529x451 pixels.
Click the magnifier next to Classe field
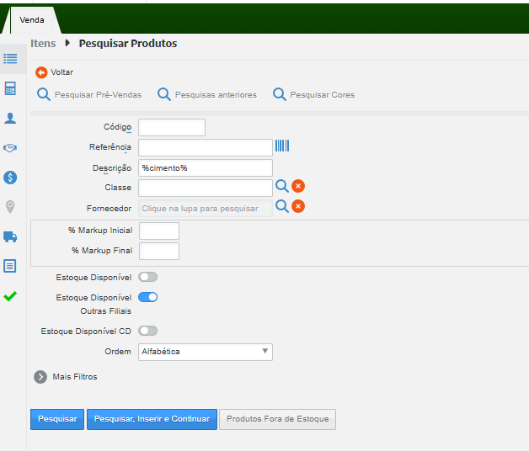pos(282,186)
